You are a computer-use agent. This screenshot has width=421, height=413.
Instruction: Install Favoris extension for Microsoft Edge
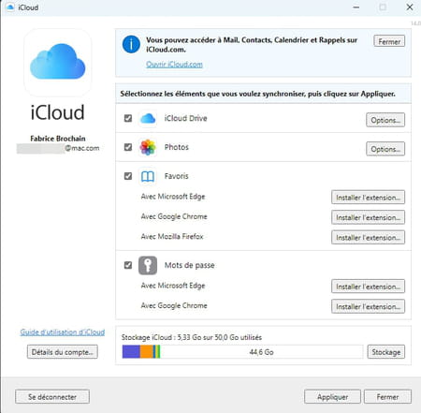(x=368, y=198)
